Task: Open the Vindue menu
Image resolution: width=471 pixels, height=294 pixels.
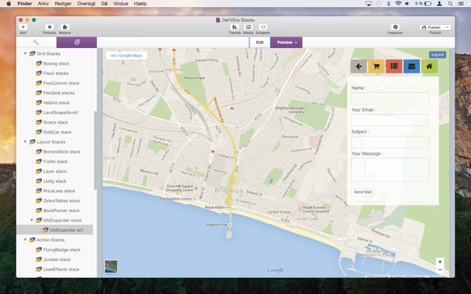Action: (x=121, y=3)
